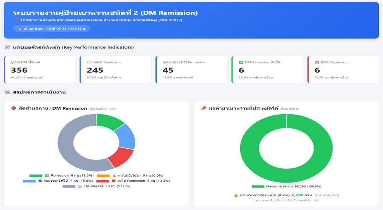Select the red segment of the status donut
The height and width of the screenshot is (210, 383).
coord(121,157)
